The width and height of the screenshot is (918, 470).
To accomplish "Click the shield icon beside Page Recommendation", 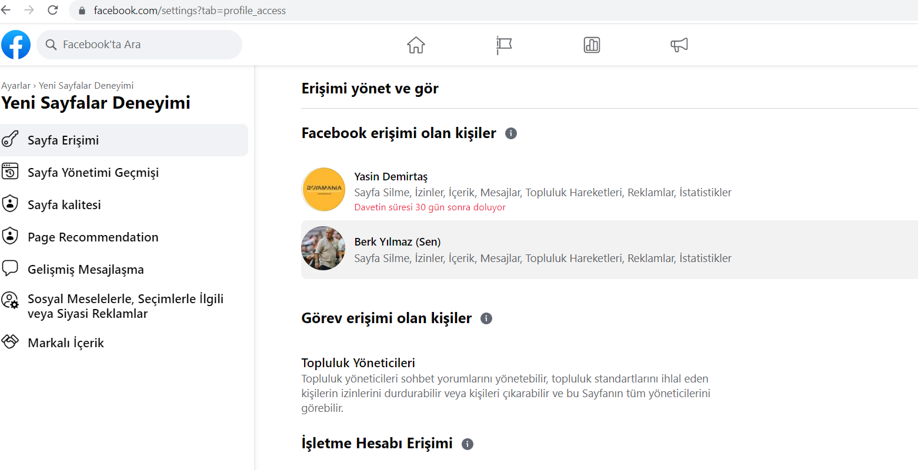I will (x=10, y=236).
